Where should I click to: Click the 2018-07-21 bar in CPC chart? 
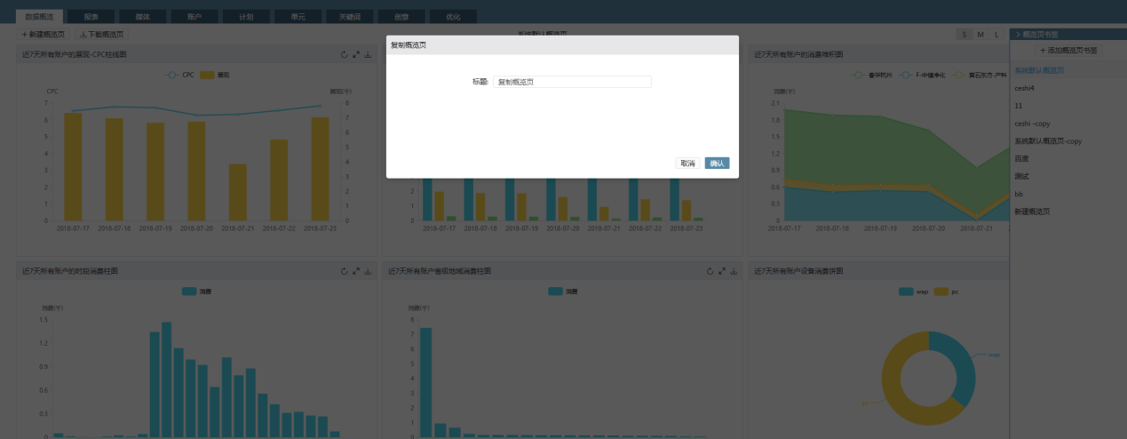coord(238,192)
